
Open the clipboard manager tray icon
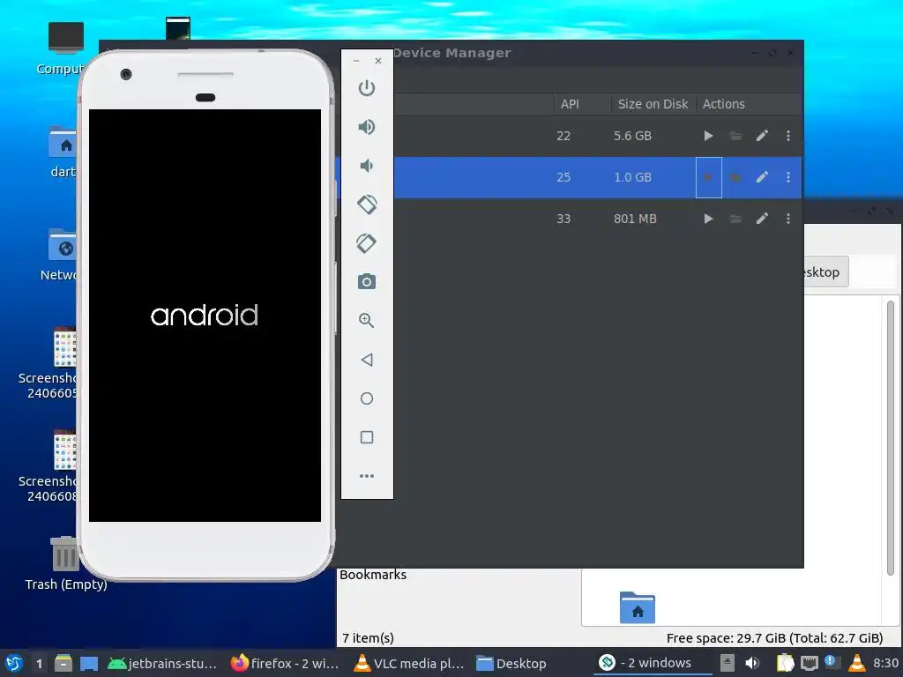pos(785,663)
